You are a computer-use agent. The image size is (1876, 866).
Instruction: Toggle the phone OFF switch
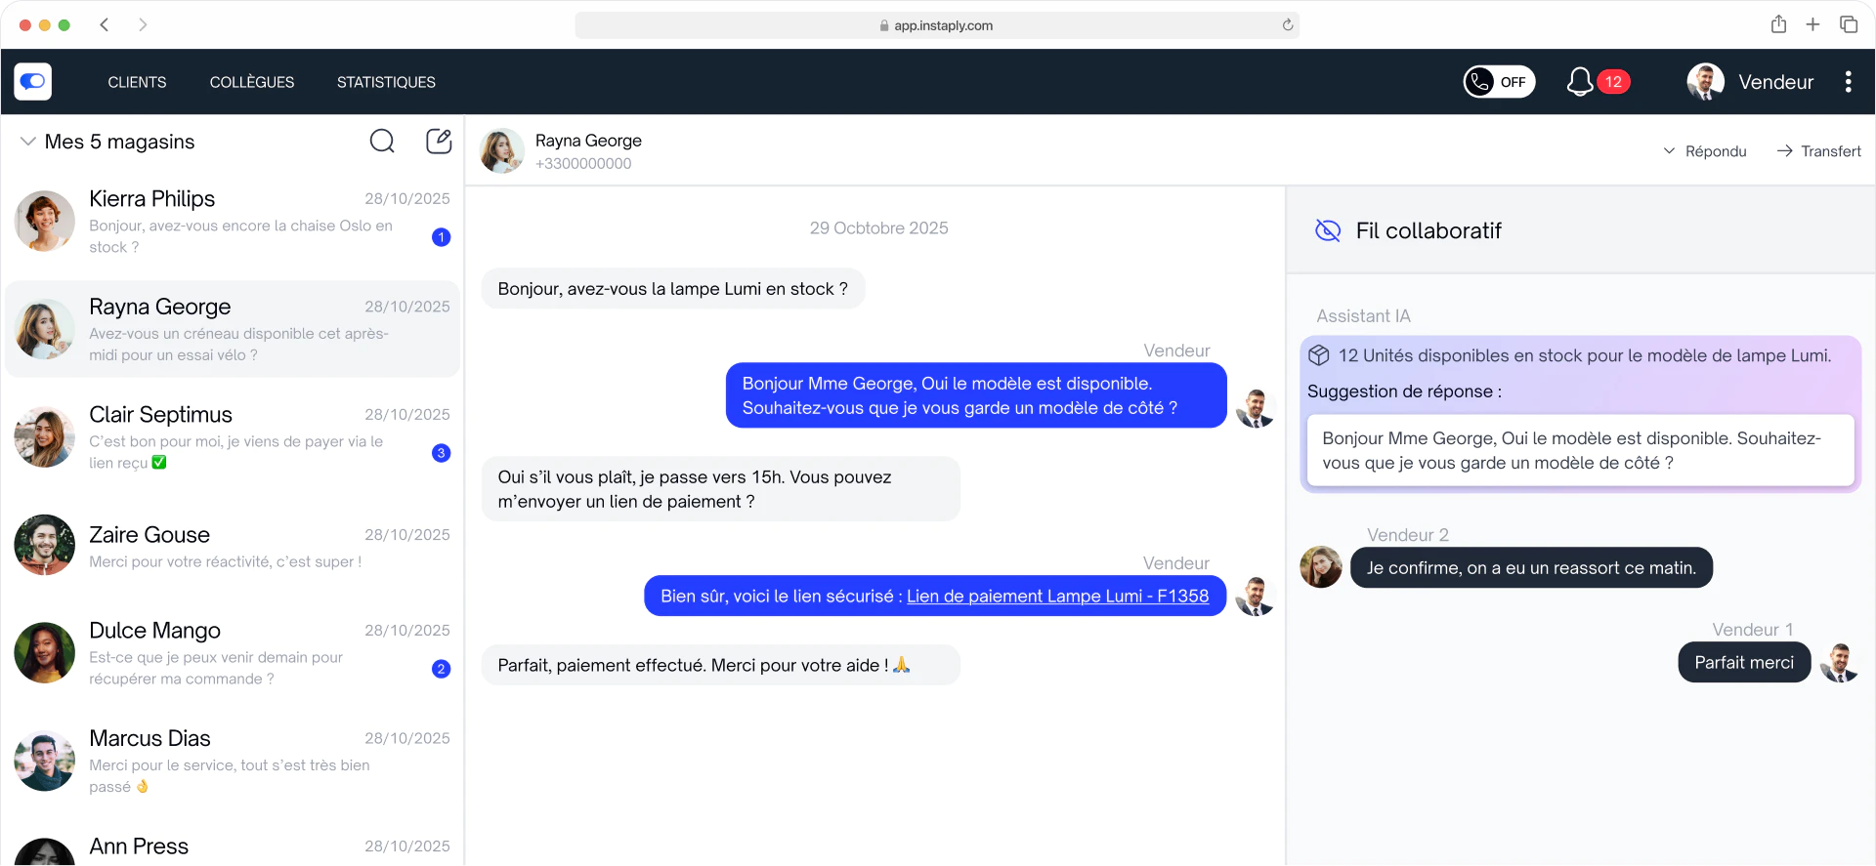coord(1499,82)
